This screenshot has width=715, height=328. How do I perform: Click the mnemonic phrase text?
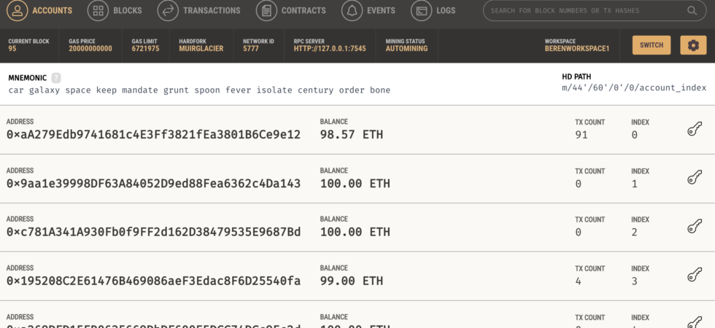click(x=199, y=90)
